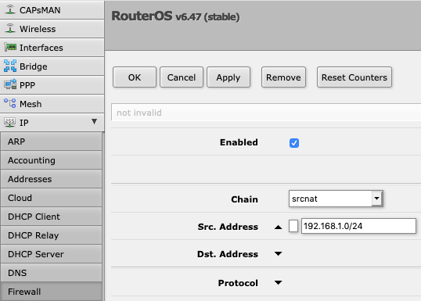Open the Wireless menu
Image resolution: width=421 pixels, height=301 pixels.
52,29
